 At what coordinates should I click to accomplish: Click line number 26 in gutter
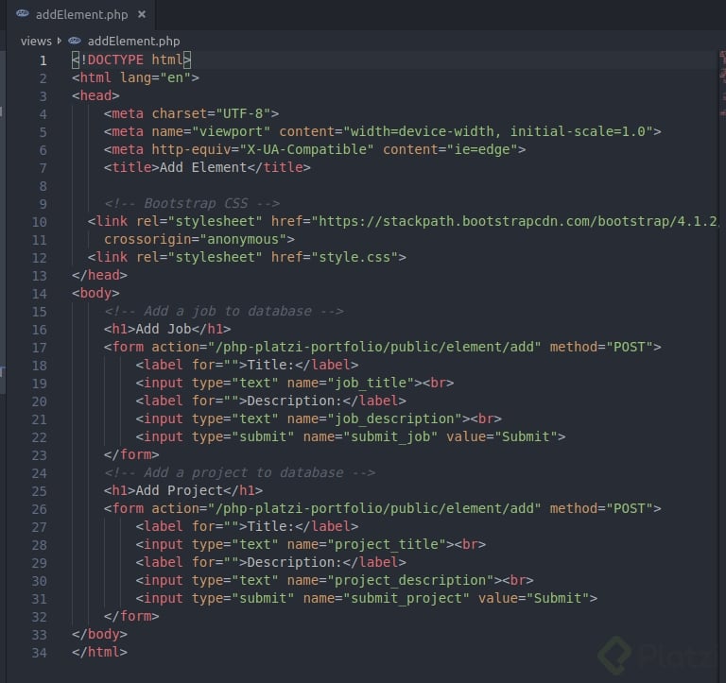(40, 509)
